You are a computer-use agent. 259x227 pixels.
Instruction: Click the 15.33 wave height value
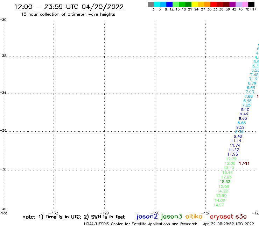225,182
